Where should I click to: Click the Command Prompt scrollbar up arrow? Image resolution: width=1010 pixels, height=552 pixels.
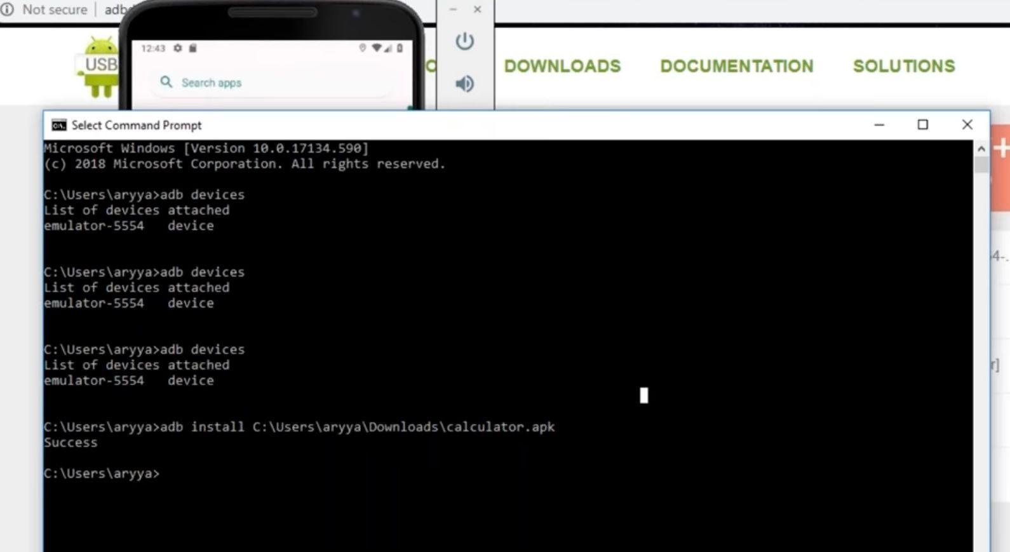(981, 149)
